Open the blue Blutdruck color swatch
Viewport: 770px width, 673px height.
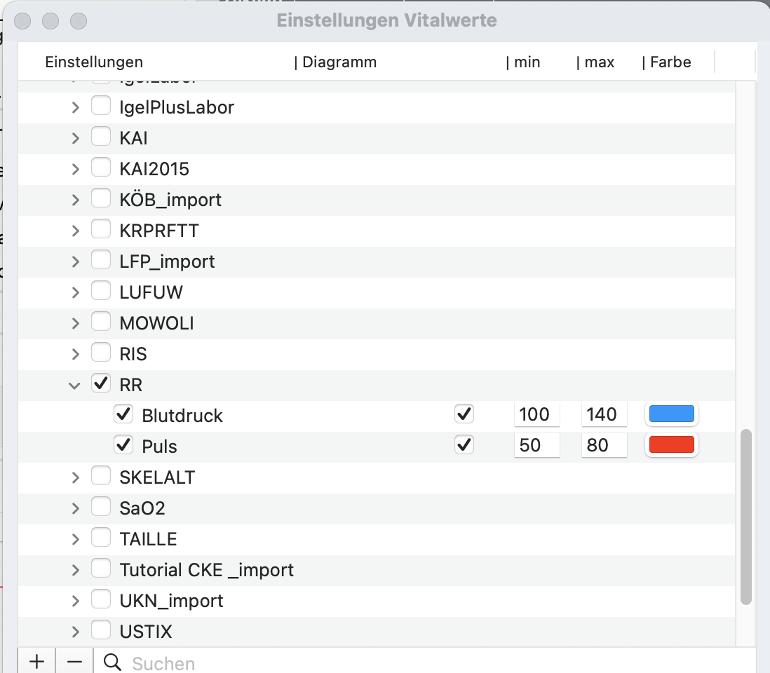click(x=671, y=414)
